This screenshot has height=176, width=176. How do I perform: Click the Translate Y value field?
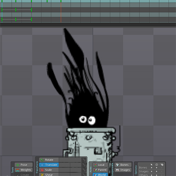click(x=76, y=165)
